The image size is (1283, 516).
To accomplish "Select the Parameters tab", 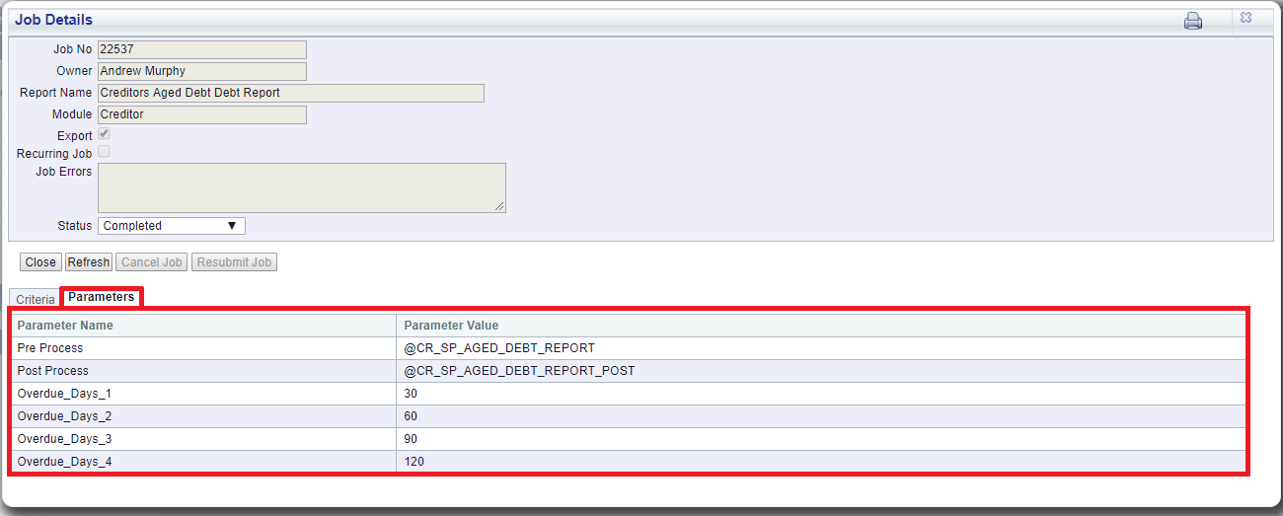I will pos(102,297).
